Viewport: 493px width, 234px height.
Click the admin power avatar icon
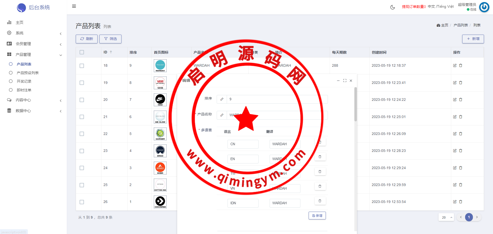484,7
